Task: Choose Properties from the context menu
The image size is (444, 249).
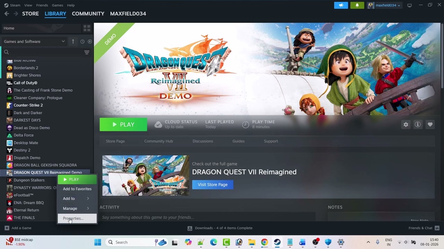Action: click(77, 218)
